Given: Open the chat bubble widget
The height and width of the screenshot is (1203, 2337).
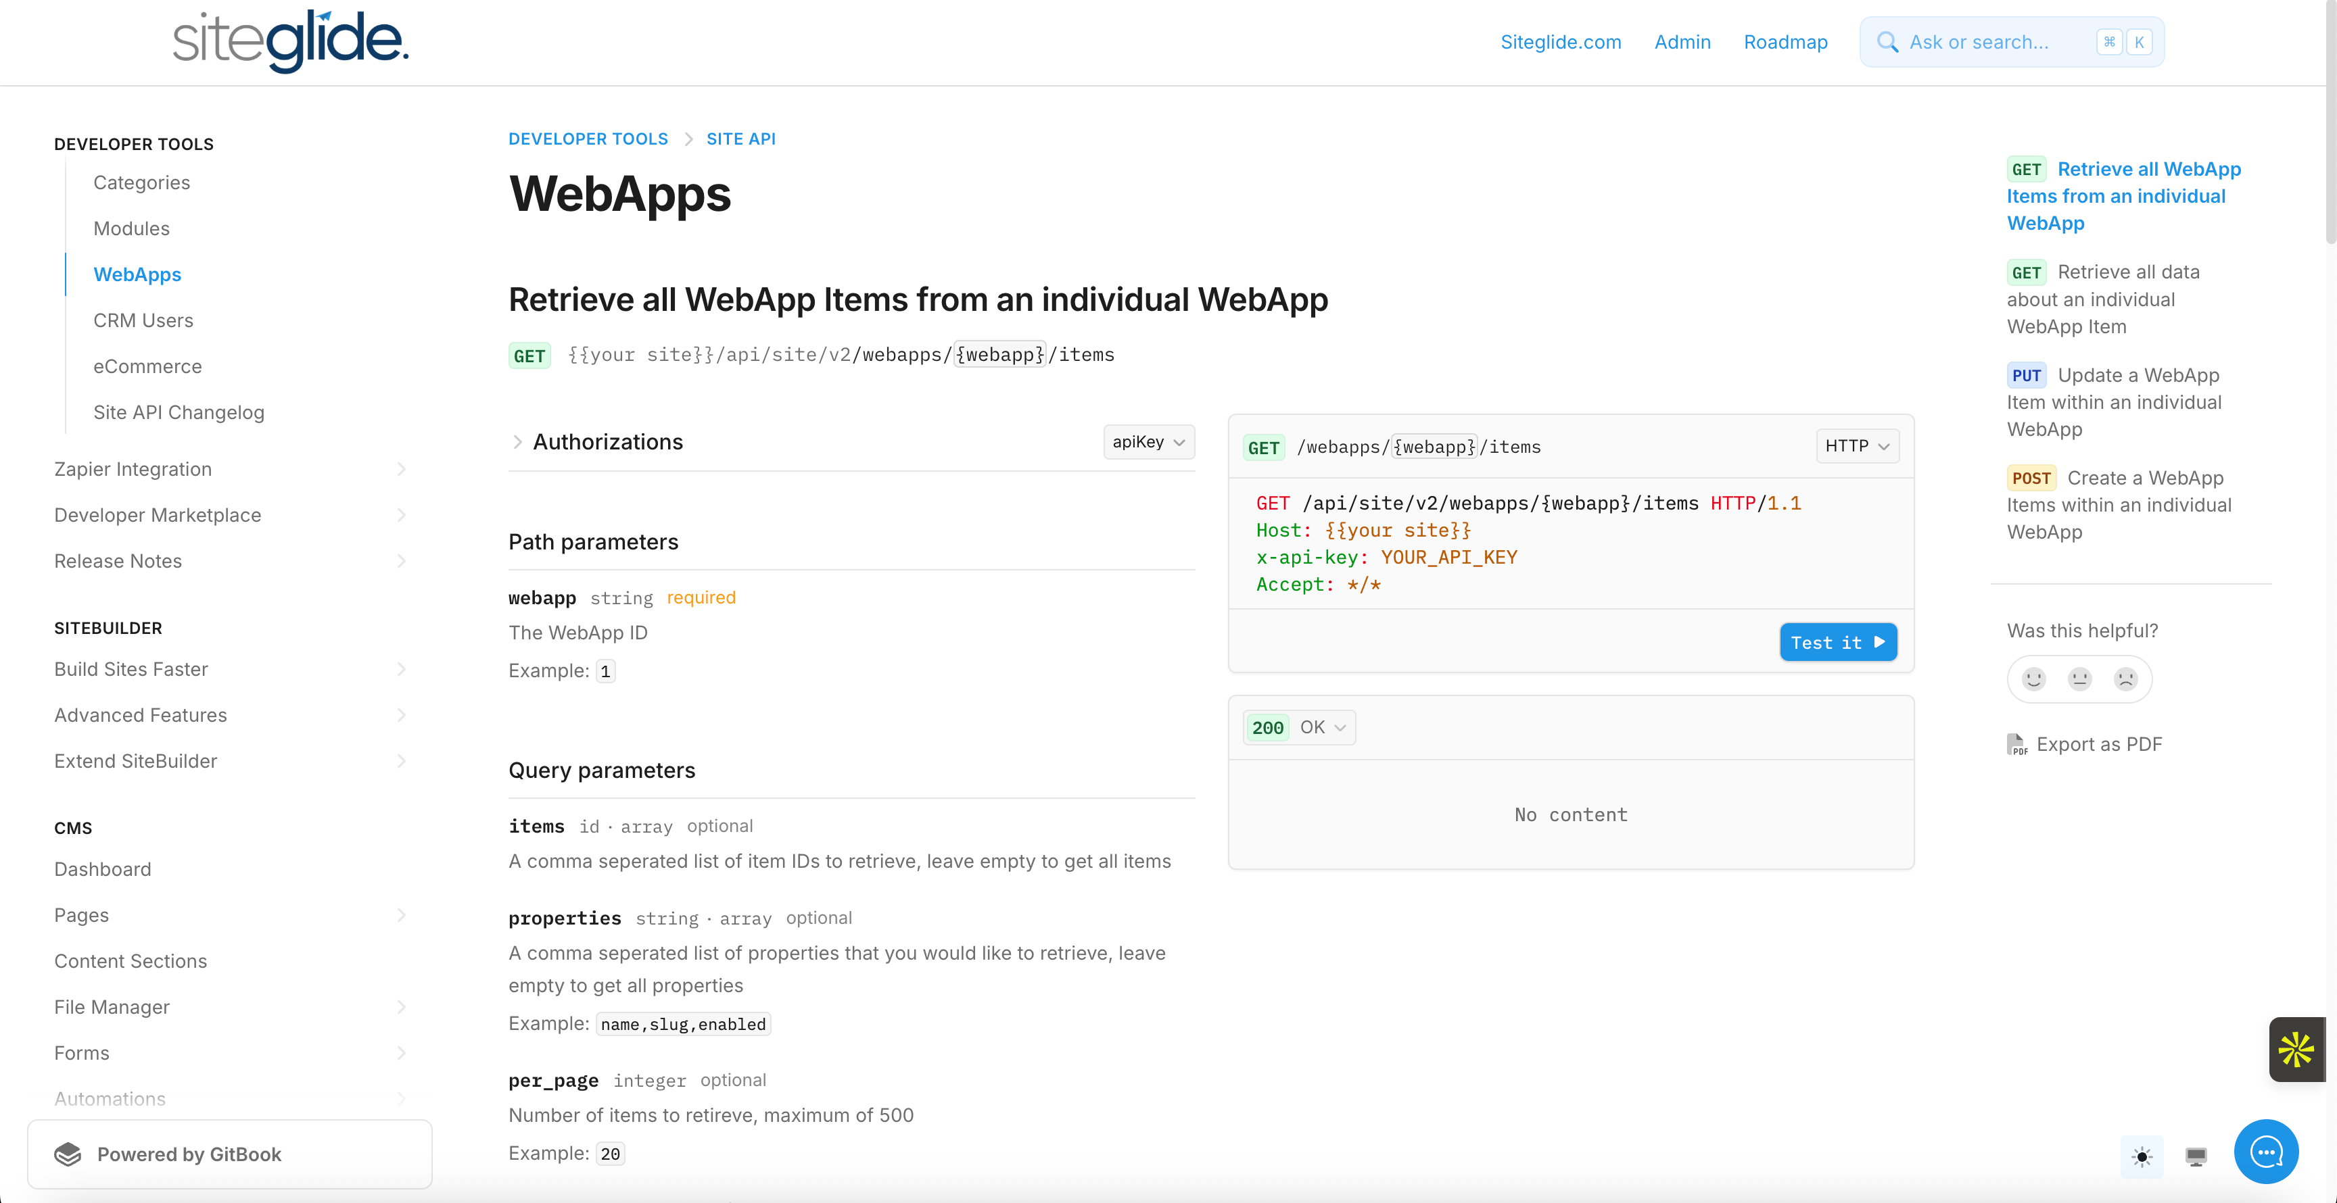Looking at the screenshot, I should click(2265, 1152).
